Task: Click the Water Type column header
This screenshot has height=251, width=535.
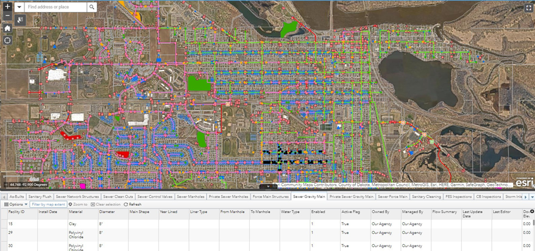Action: click(x=295, y=214)
